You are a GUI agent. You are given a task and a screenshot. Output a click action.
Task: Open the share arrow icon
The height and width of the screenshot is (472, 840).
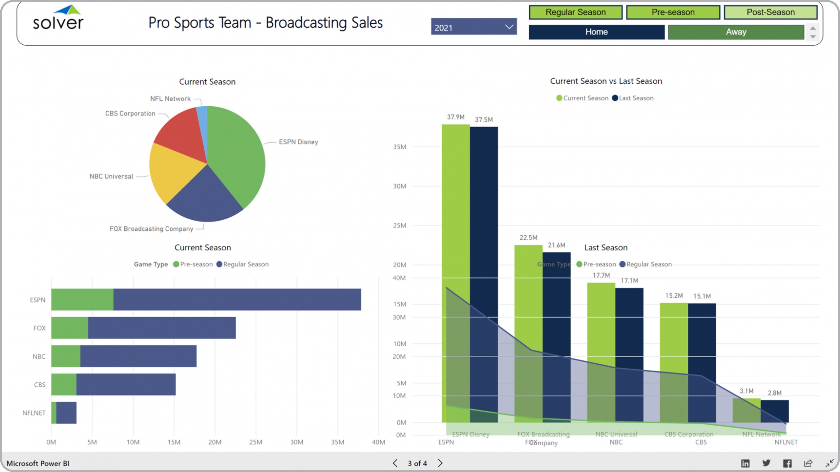click(x=808, y=463)
